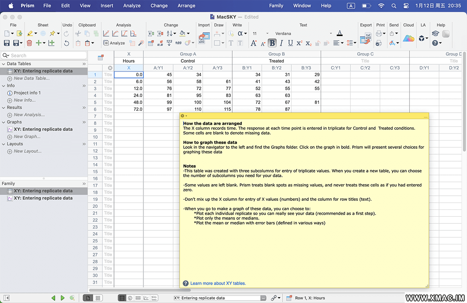The height and width of the screenshot is (303, 467).
Task: Click the scissors Cut icon
Action: (x=78, y=34)
